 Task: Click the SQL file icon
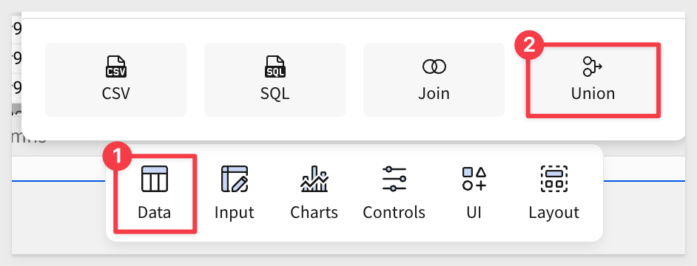click(275, 66)
